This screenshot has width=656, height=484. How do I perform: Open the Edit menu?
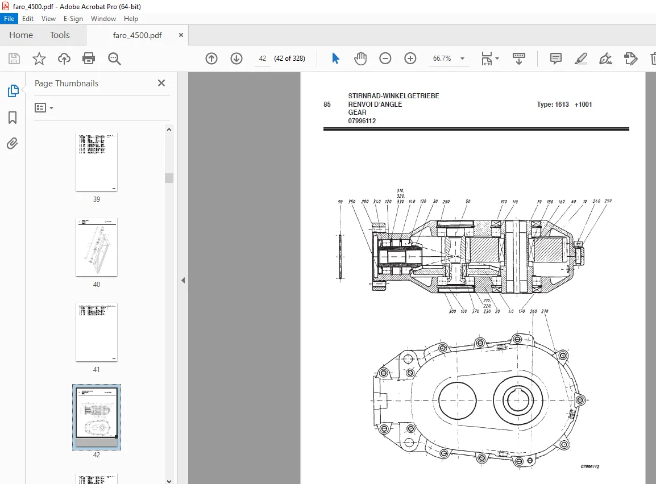(28, 18)
